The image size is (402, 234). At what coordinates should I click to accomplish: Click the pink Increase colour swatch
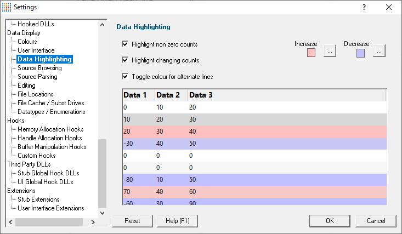coord(312,53)
